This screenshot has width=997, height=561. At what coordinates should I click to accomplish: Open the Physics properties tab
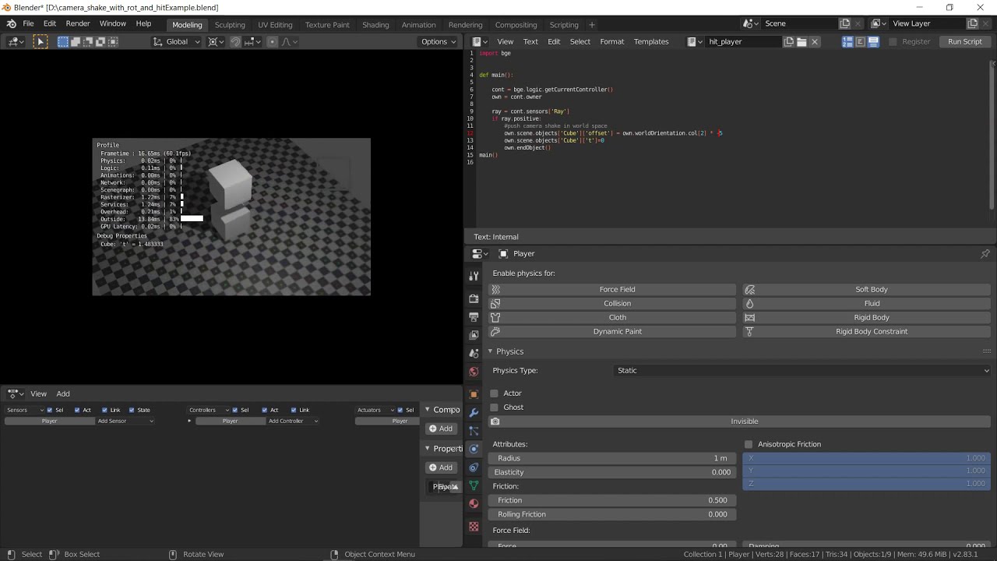[x=474, y=449]
